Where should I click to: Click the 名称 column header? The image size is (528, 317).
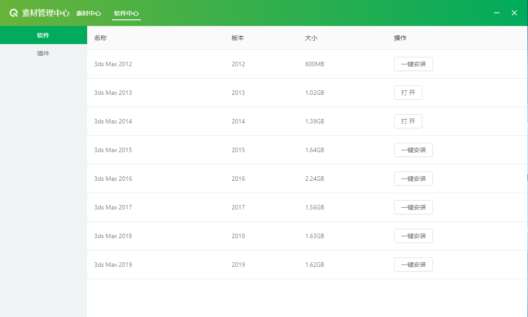tap(100, 38)
